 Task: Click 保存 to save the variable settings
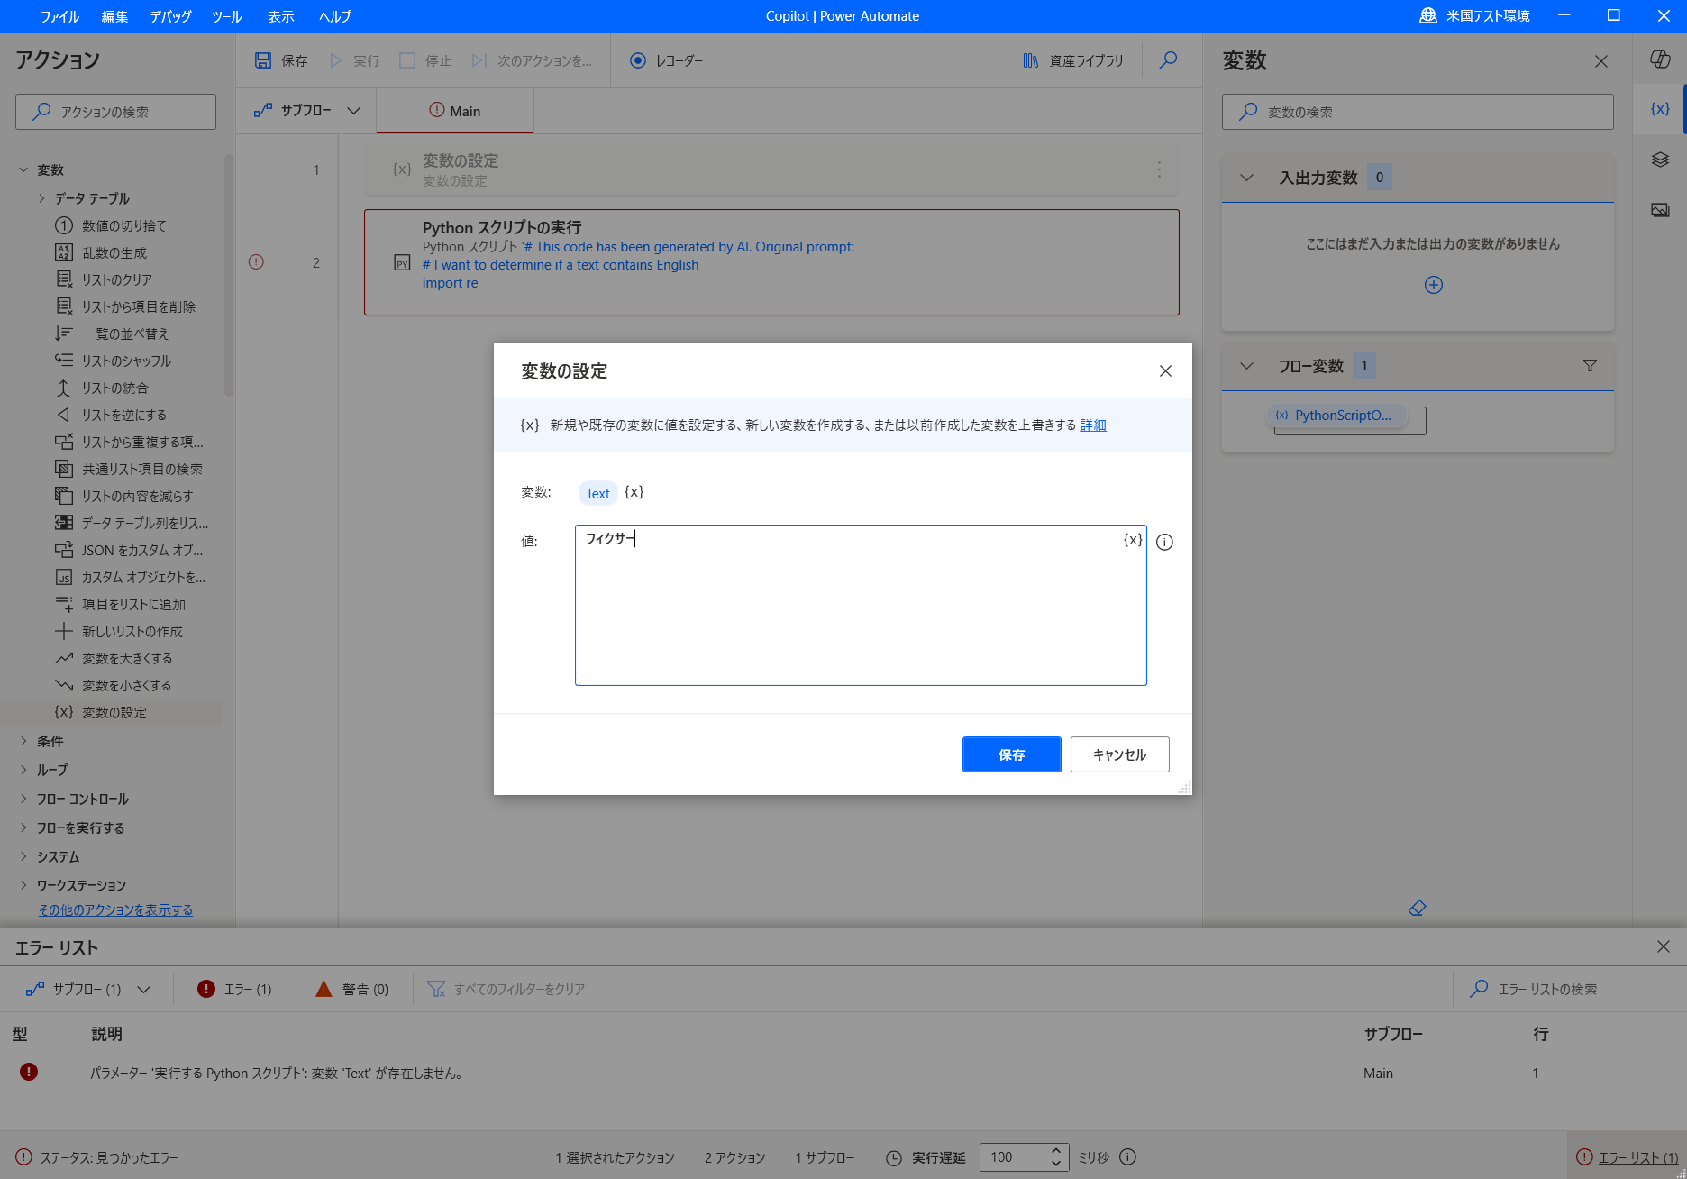click(1011, 754)
